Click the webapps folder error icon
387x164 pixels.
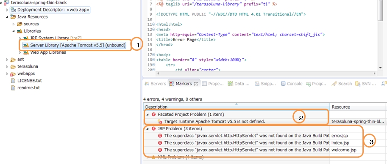coord(13,74)
